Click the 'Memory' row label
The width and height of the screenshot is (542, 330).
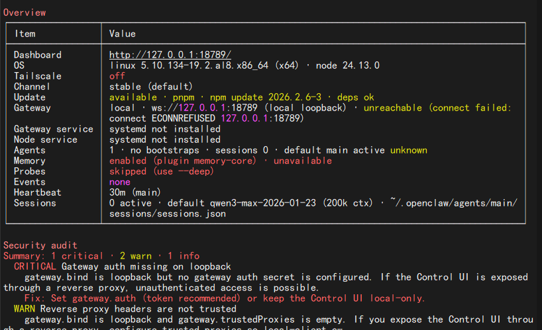pos(30,161)
